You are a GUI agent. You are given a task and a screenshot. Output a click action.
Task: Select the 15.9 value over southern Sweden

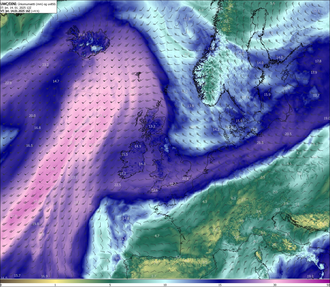267,95
